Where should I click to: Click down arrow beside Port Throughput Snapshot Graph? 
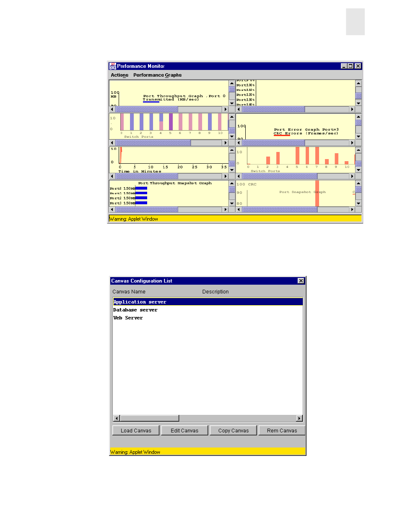tap(232, 203)
